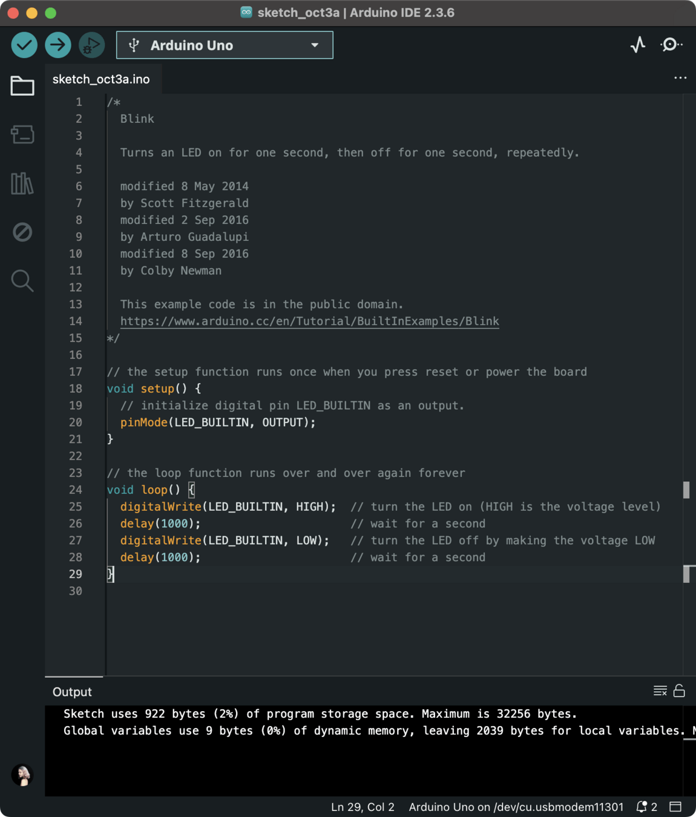Click the Verify sketch checkmark button
The width and height of the screenshot is (696, 817).
(x=24, y=45)
